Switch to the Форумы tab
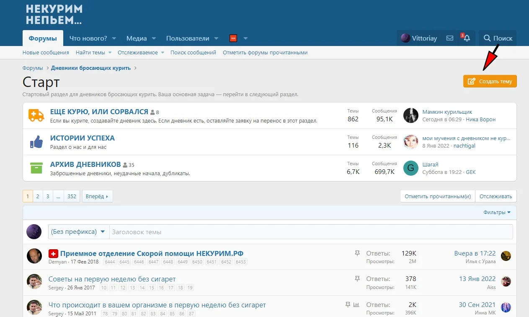This screenshot has width=529, height=317. (x=43, y=38)
